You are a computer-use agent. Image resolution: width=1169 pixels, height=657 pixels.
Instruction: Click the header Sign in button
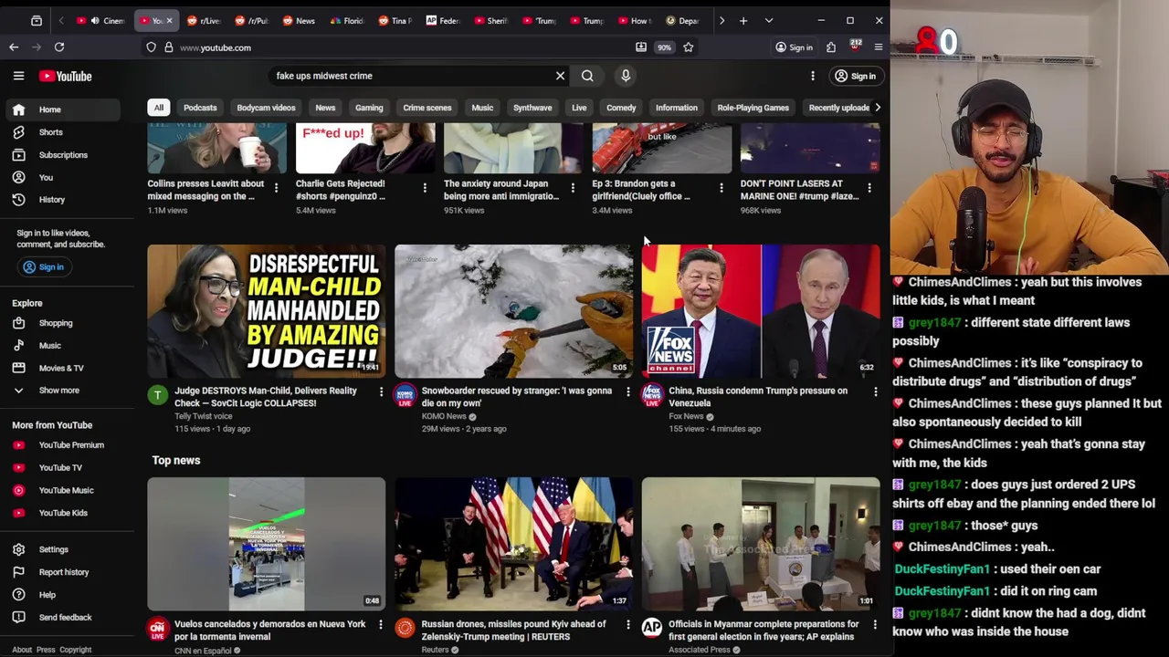[856, 76]
